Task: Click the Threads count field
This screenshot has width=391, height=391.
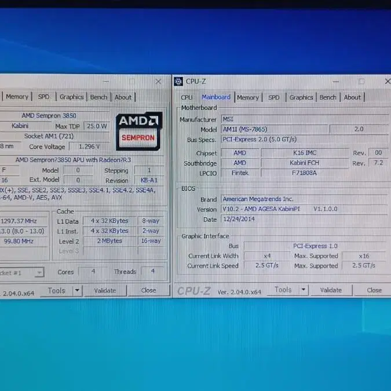Action: [x=152, y=271]
